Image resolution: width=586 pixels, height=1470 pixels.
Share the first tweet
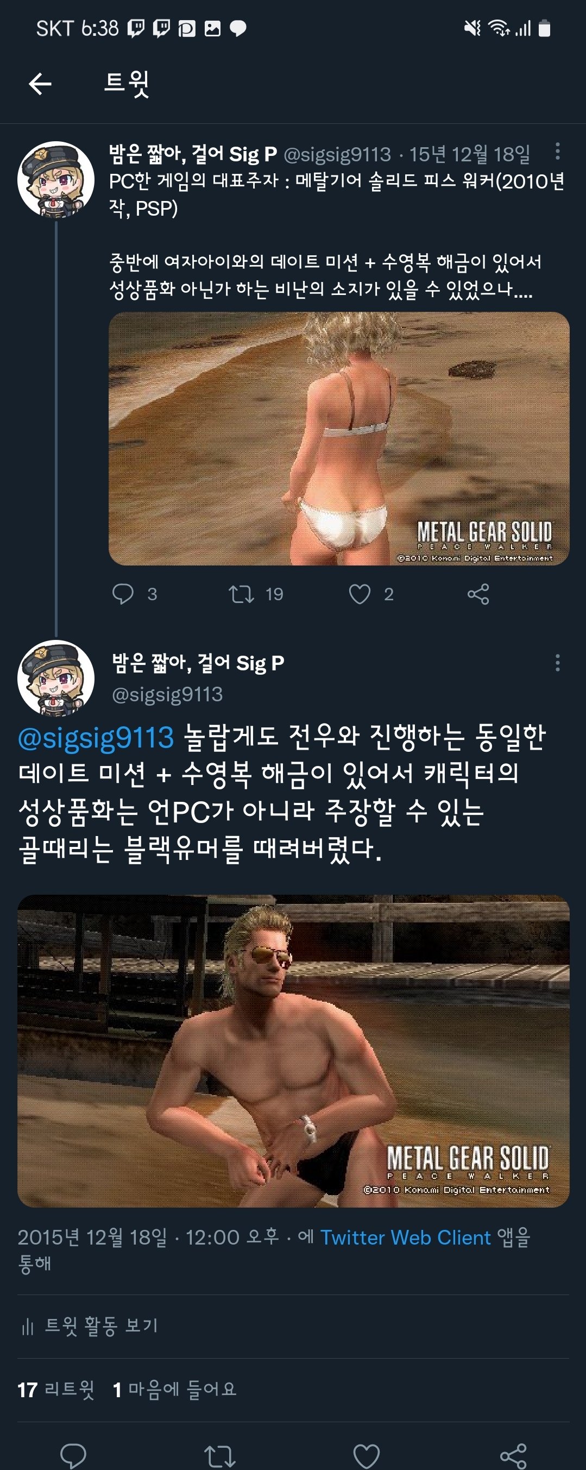pos(478,594)
